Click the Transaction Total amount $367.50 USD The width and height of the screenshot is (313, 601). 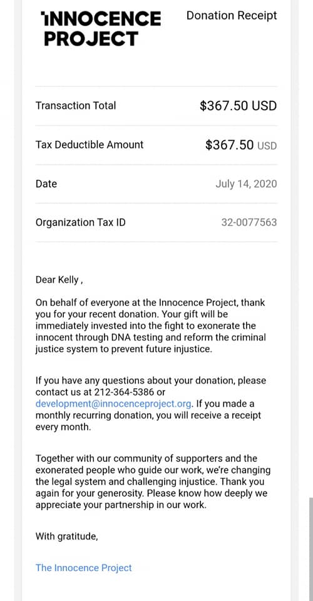coord(238,106)
